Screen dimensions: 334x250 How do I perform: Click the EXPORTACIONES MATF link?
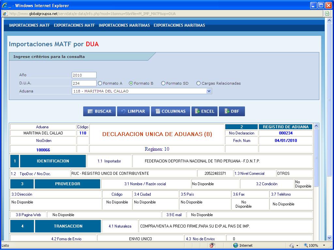click(x=74, y=25)
